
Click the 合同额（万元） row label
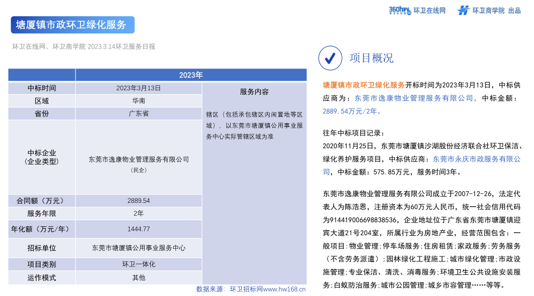click(41, 201)
